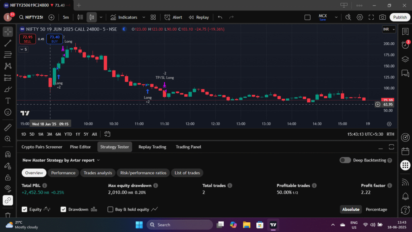The image size is (412, 232).
Task: Select the ruler measure tool
Action: click(x=8, y=127)
